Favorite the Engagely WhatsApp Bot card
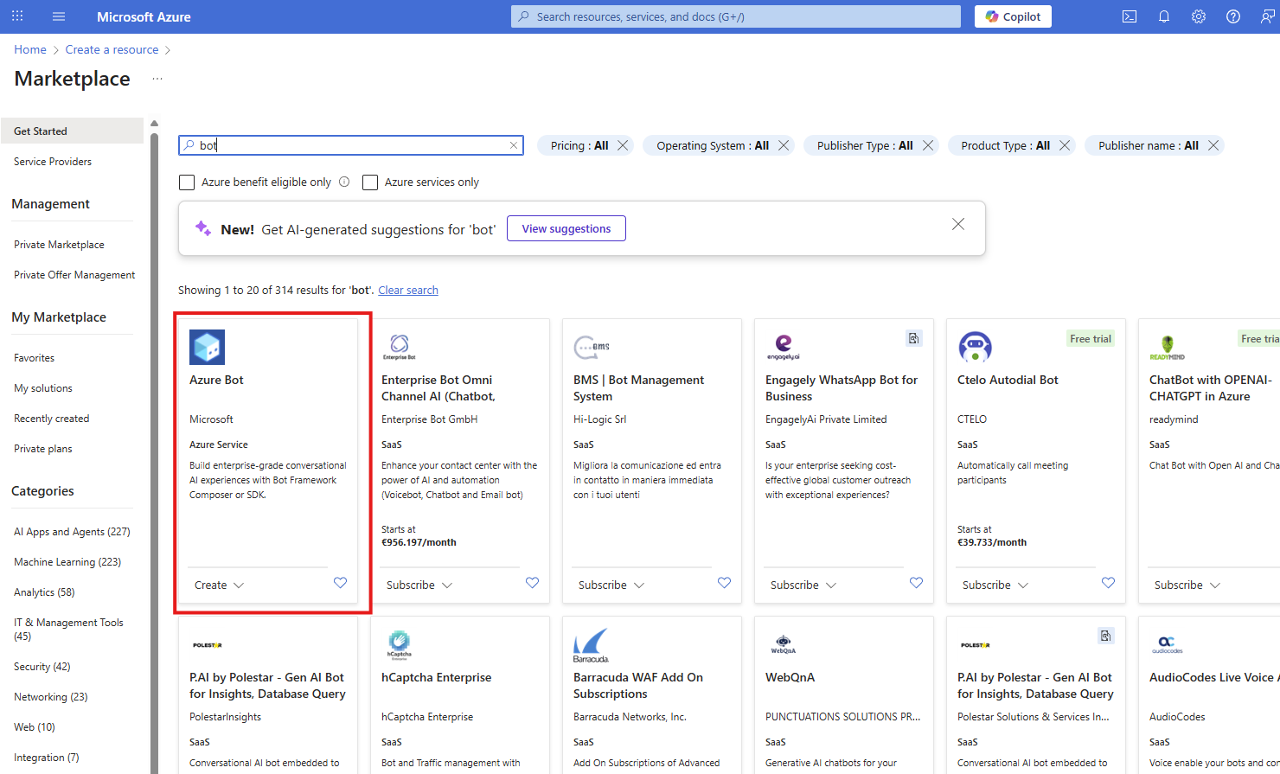Screen dimensions: 1280x774 916,583
